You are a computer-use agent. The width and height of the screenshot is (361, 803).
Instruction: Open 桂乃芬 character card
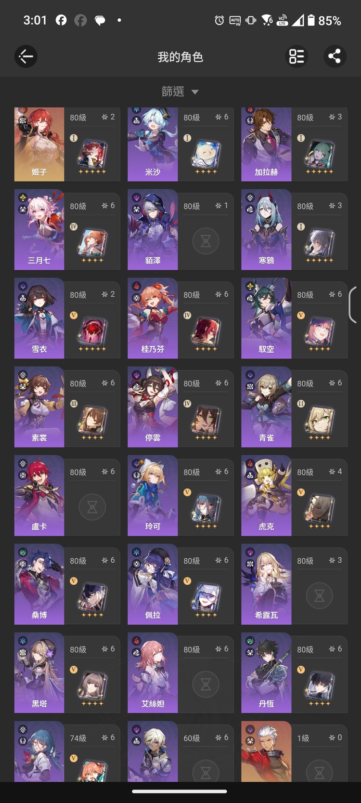[x=181, y=318]
